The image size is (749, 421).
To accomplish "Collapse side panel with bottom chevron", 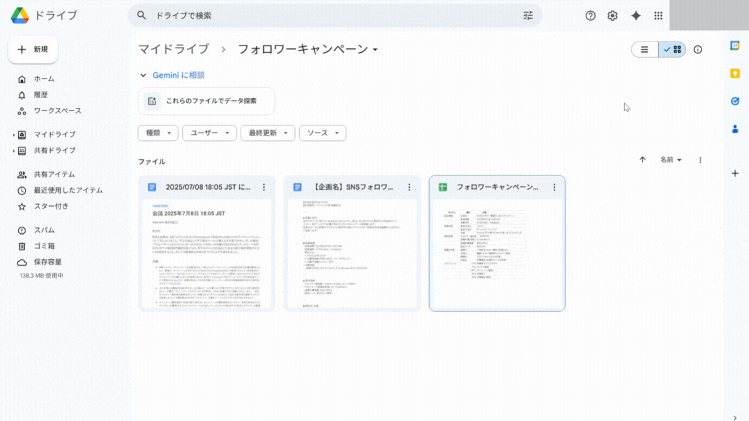I will pos(735,418).
